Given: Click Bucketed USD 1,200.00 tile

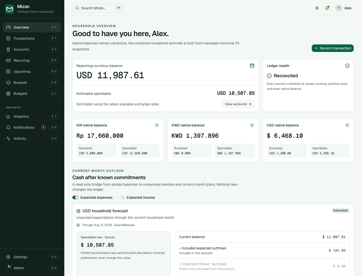Looking at the screenshot, I should (x=287, y=151).
